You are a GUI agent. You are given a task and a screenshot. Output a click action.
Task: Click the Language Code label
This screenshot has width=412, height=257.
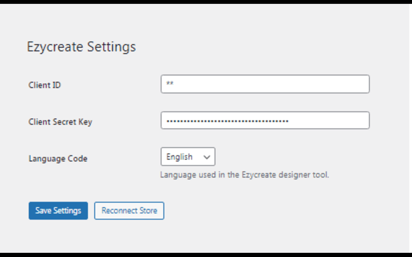[58, 159]
